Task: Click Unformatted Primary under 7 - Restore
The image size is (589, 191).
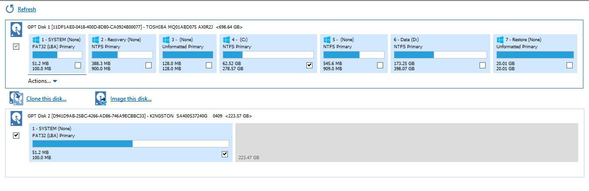Action: click(517, 47)
